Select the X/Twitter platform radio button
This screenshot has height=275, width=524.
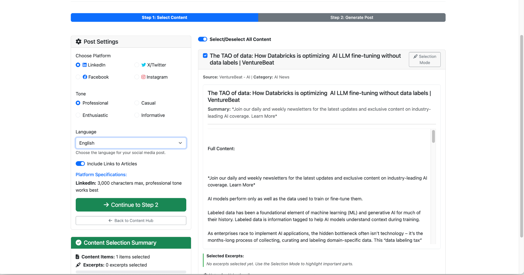coord(137,65)
